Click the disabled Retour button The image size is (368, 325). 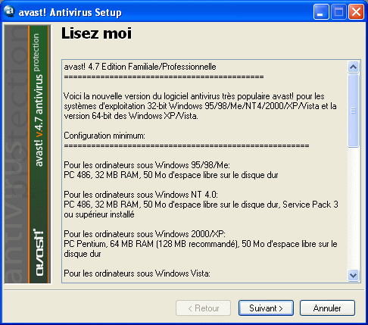coord(203,308)
